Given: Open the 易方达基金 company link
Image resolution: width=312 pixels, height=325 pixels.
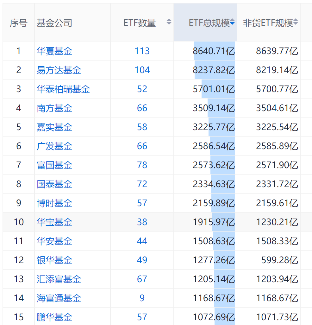Looking at the screenshot, I should (59, 70).
